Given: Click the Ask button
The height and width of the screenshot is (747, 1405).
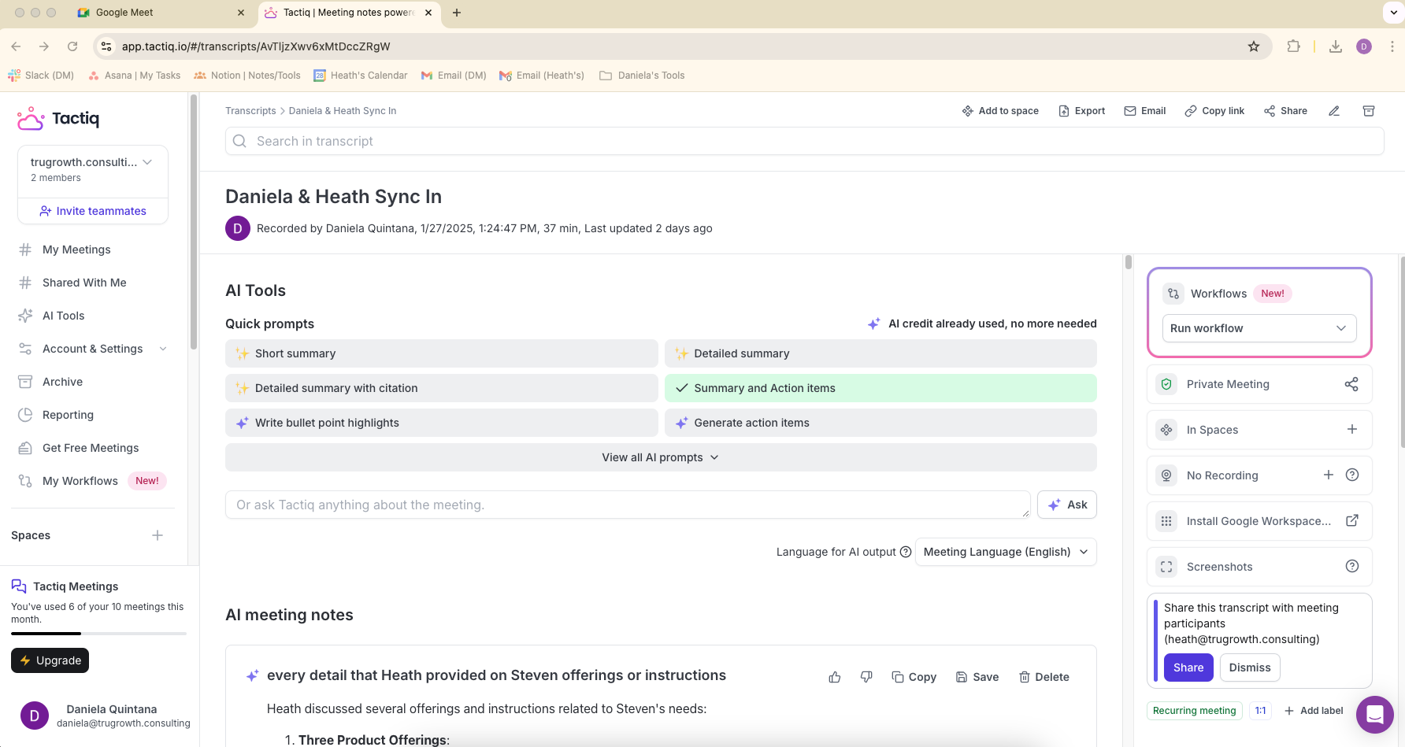Looking at the screenshot, I should (x=1067, y=505).
